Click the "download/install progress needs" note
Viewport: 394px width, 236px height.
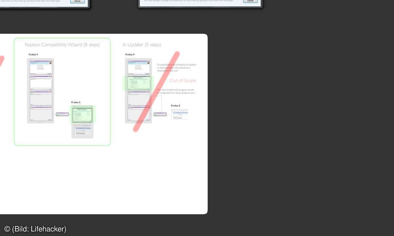point(176,91)
